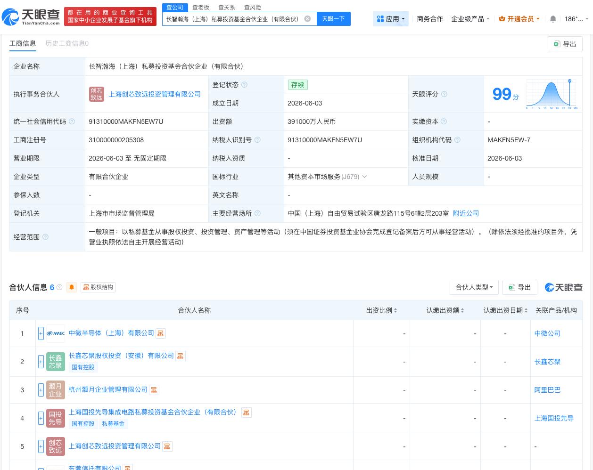Viewport: 593px width, 470px height.
Task: Expand row 1 中微半导体 details
Action: tap(41, 333)
